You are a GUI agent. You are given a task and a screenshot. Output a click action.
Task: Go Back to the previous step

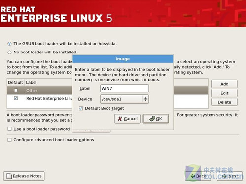[198, 176]
